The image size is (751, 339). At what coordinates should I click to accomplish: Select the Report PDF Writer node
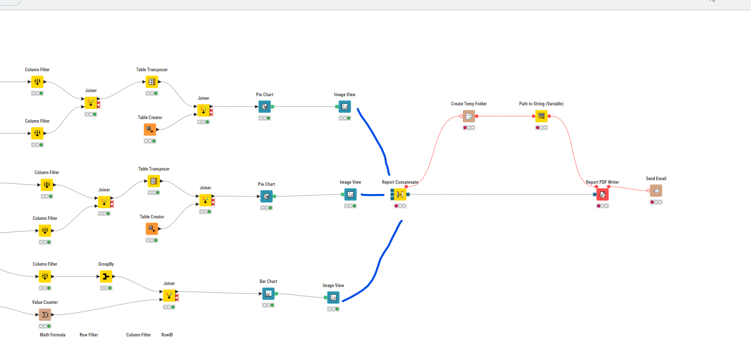(602, 194)
